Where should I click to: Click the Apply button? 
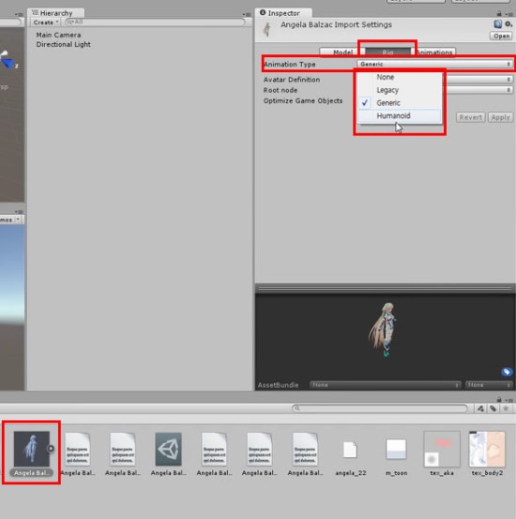tap(500, 117)
